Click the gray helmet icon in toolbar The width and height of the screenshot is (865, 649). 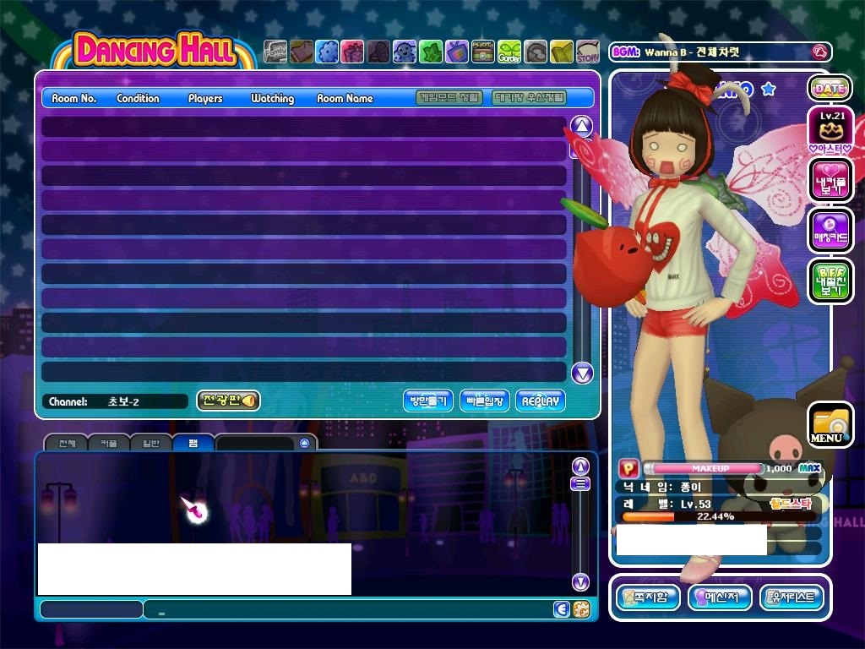click(535, 52)
